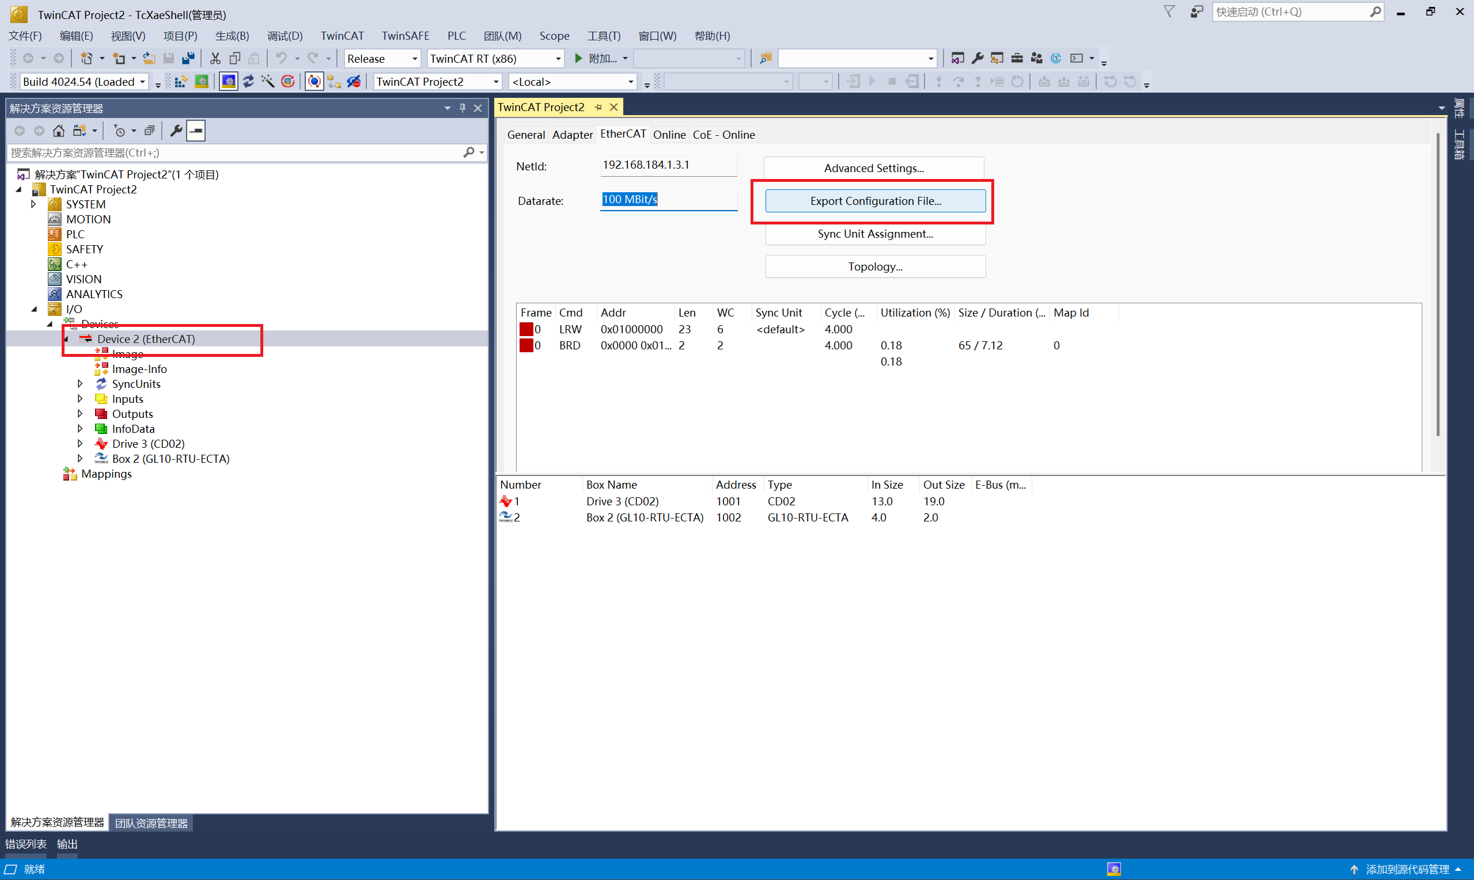Toggle the Config Mode button (blue gear)
The image size is (1474, 880).
(x=228, y=81)
